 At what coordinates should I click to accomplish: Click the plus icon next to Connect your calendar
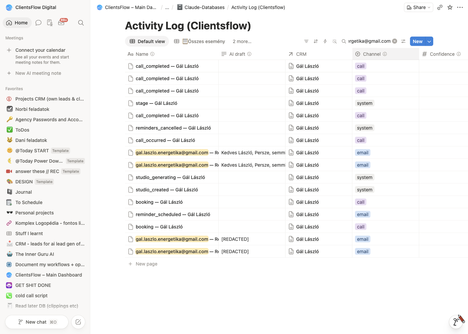point(9,50)
